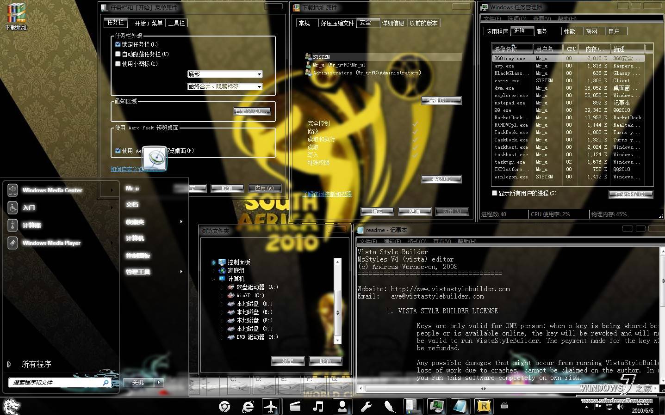Click the 入门 accessibility icon in Start menu
665x415 pixels.
(12, 207)
